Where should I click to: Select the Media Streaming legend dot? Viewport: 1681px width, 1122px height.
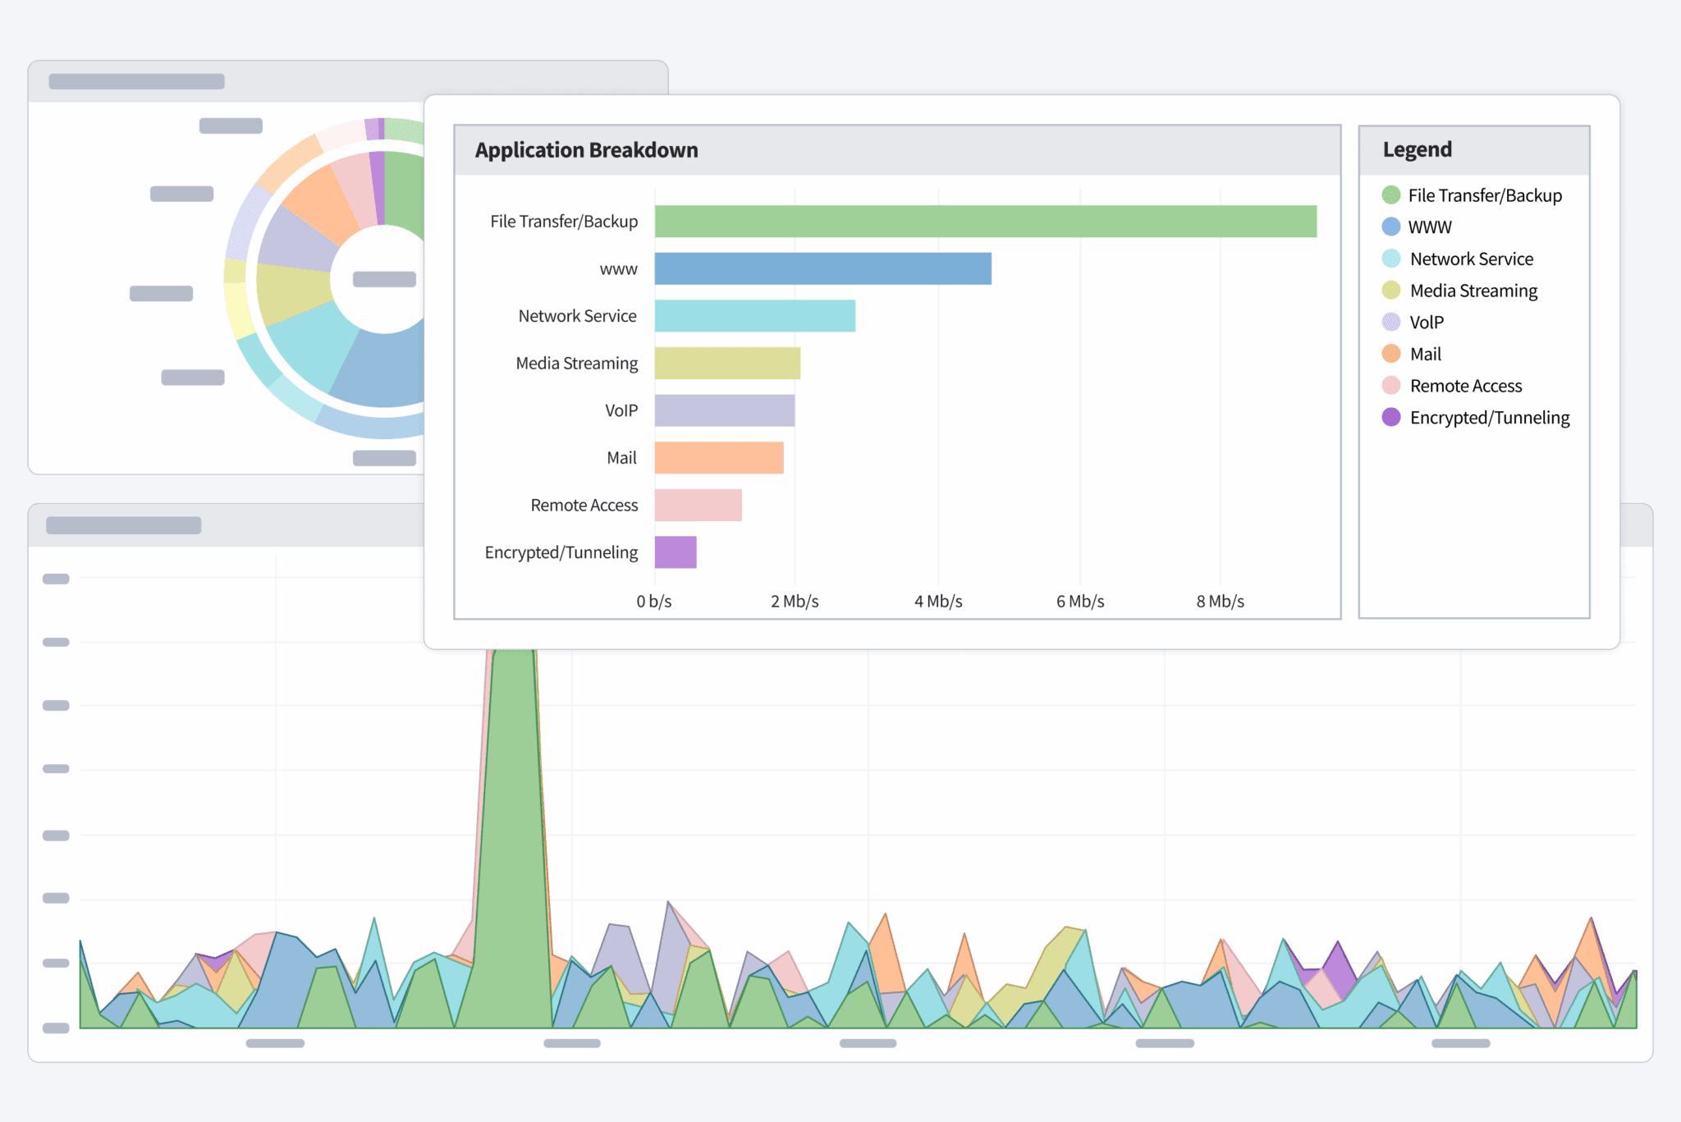1390,291
